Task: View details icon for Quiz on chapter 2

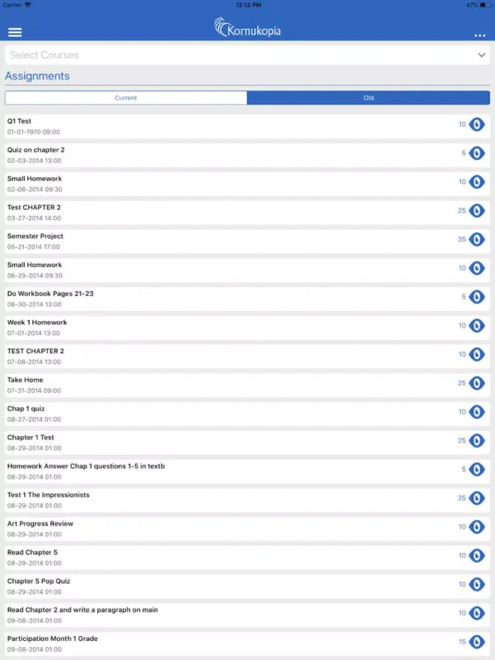Action: pyautogui.click(x=477, y=153)
